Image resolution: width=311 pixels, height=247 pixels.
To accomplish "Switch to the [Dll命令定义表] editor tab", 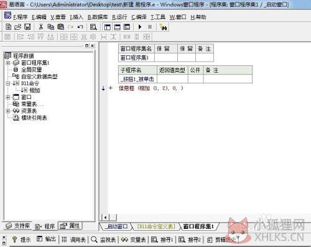I will pyautogui.click(x=156, y=226).
